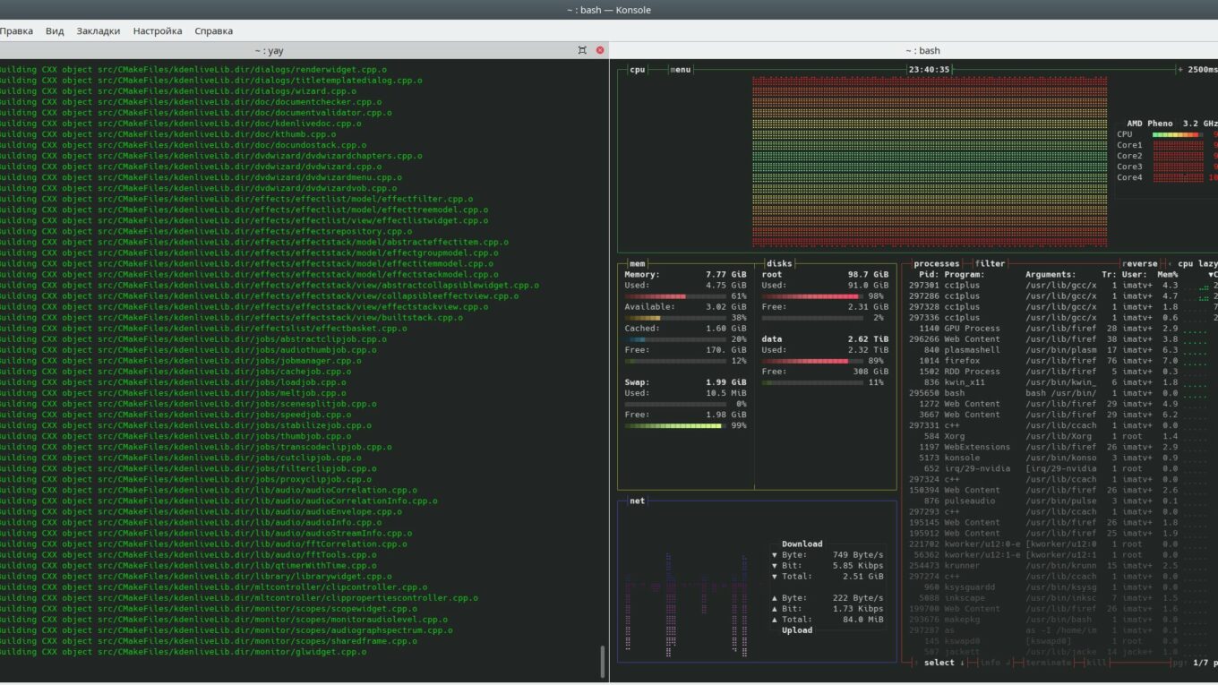Screen dimensions: 1218x685
Task: Click the renderwidget.cpp.o build line in yay
Action: point(193,70)
